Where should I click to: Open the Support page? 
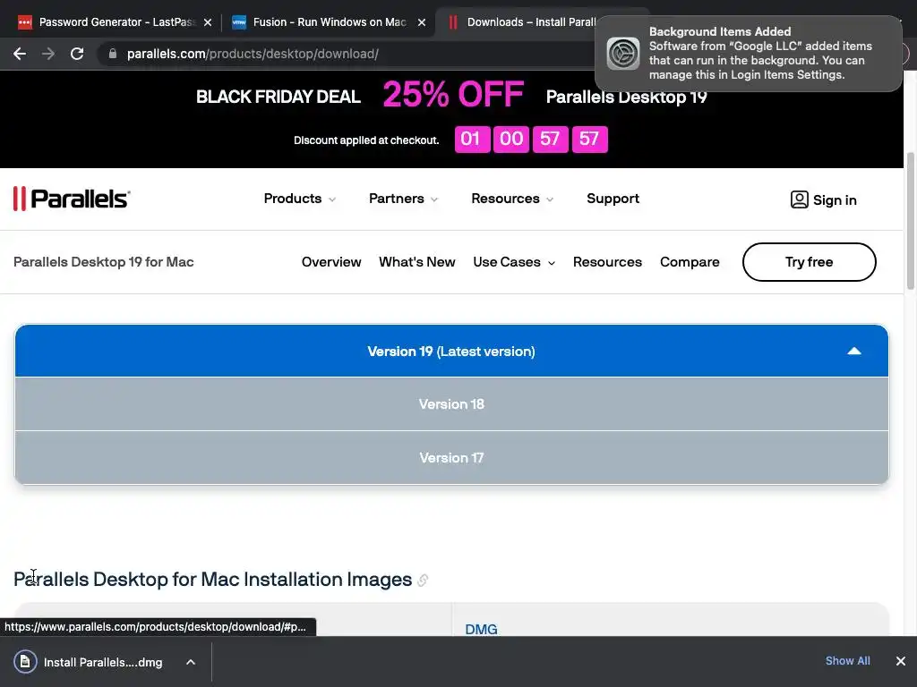(x=613, y=199)
